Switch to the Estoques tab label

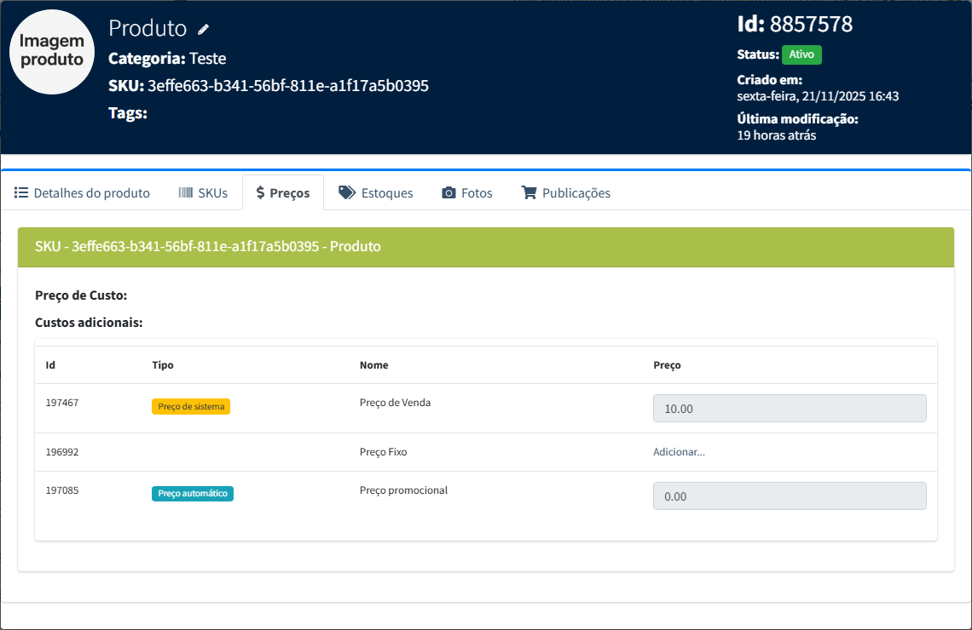387,193
